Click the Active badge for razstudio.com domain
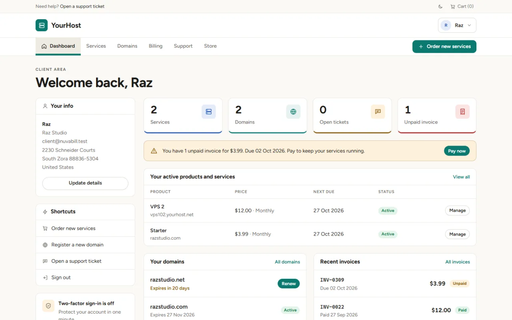 coord(290,310)
